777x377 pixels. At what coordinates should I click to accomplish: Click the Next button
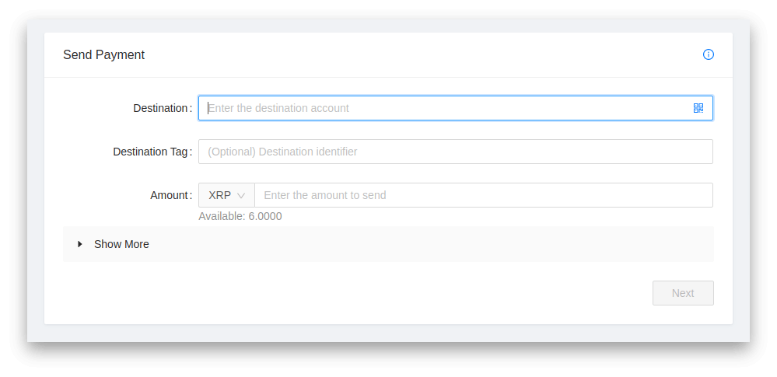(x=683, y=293)
